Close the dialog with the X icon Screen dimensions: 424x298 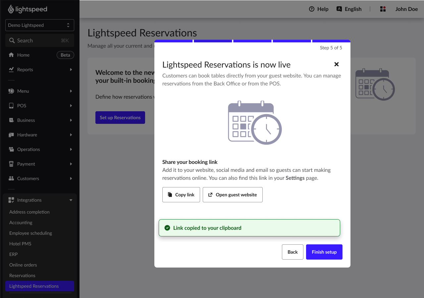pos(336,64)
